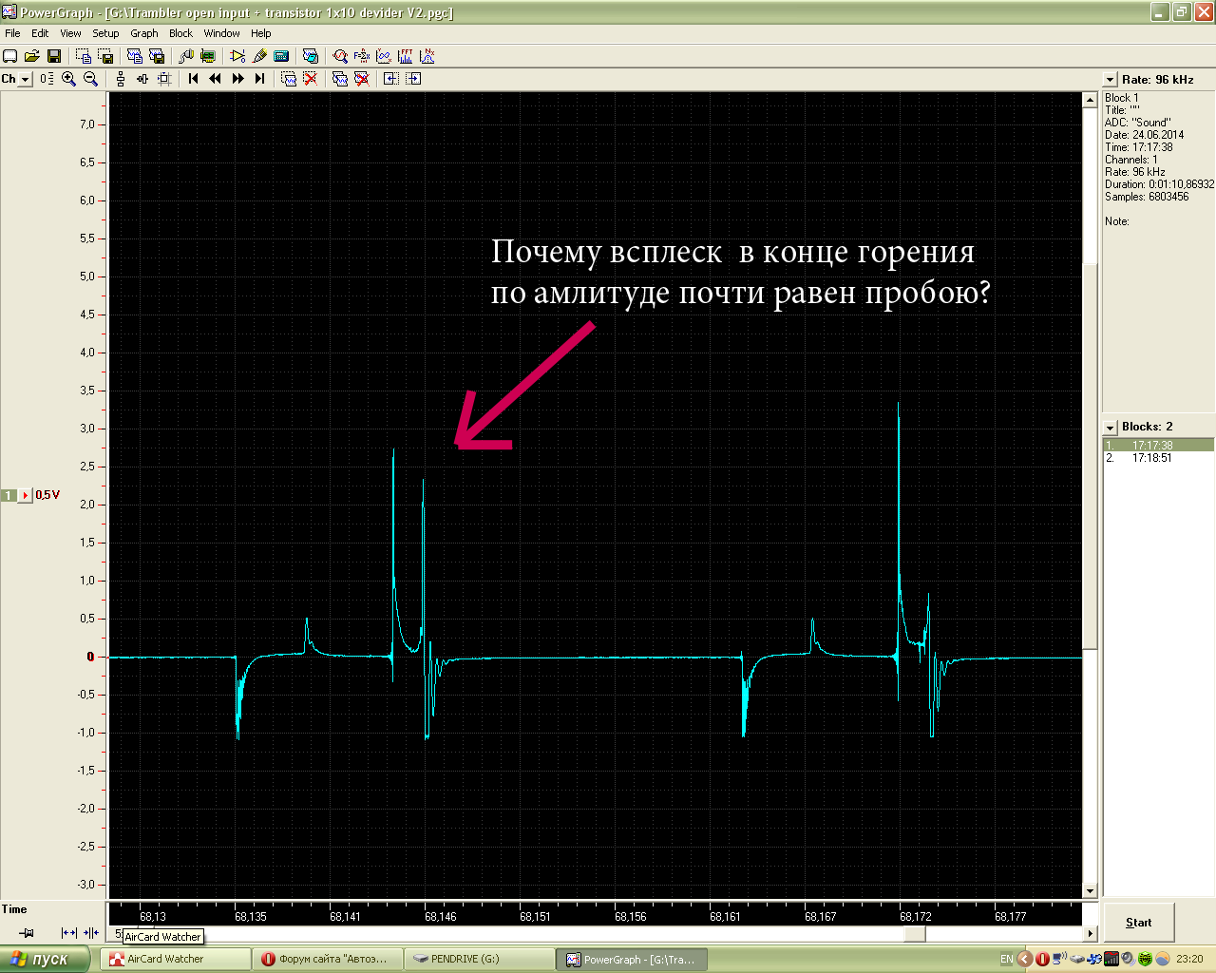This screenshot has height=973, width=1216.
Task: Click the magnifier-over-waveform search icon
Action: coord(340,56)
